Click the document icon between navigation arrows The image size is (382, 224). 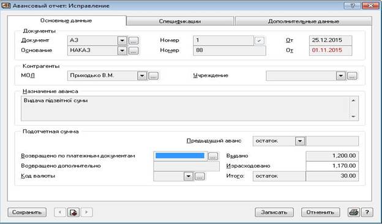point(73,212)
